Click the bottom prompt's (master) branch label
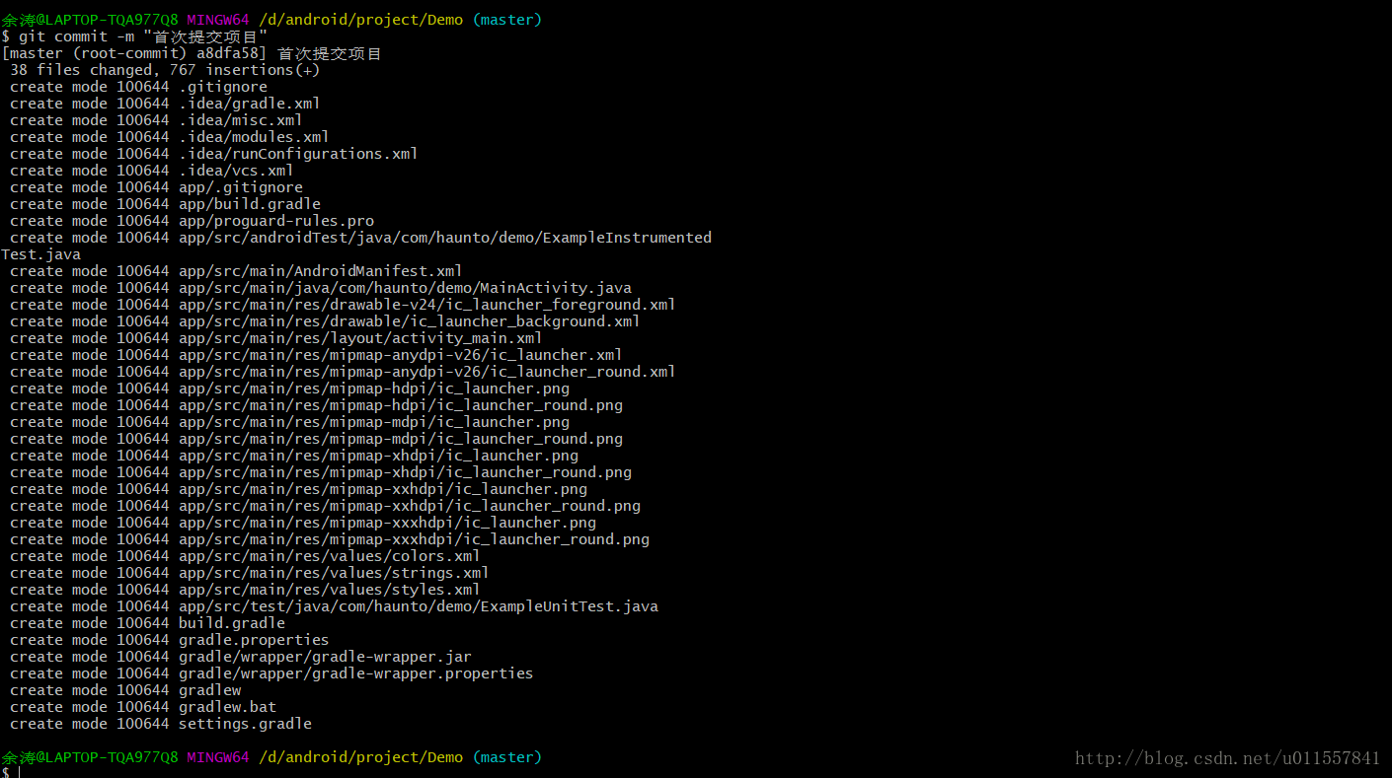Screen dimensions: 1392x778 coord(507,757)
